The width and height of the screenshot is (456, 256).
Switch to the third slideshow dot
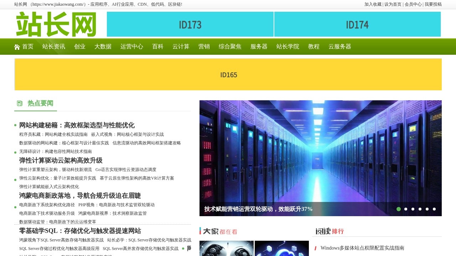pos(413,209)
